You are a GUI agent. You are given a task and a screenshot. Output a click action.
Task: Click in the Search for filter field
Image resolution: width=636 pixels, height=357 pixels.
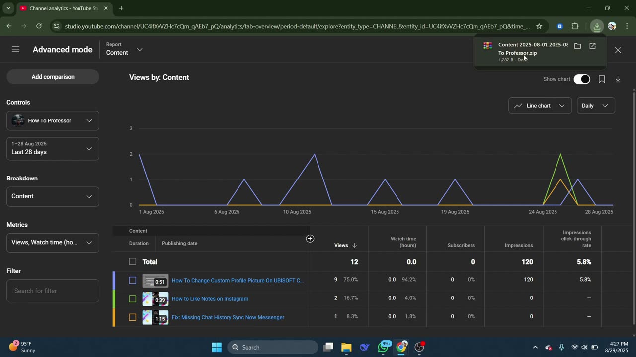[53, 291]
